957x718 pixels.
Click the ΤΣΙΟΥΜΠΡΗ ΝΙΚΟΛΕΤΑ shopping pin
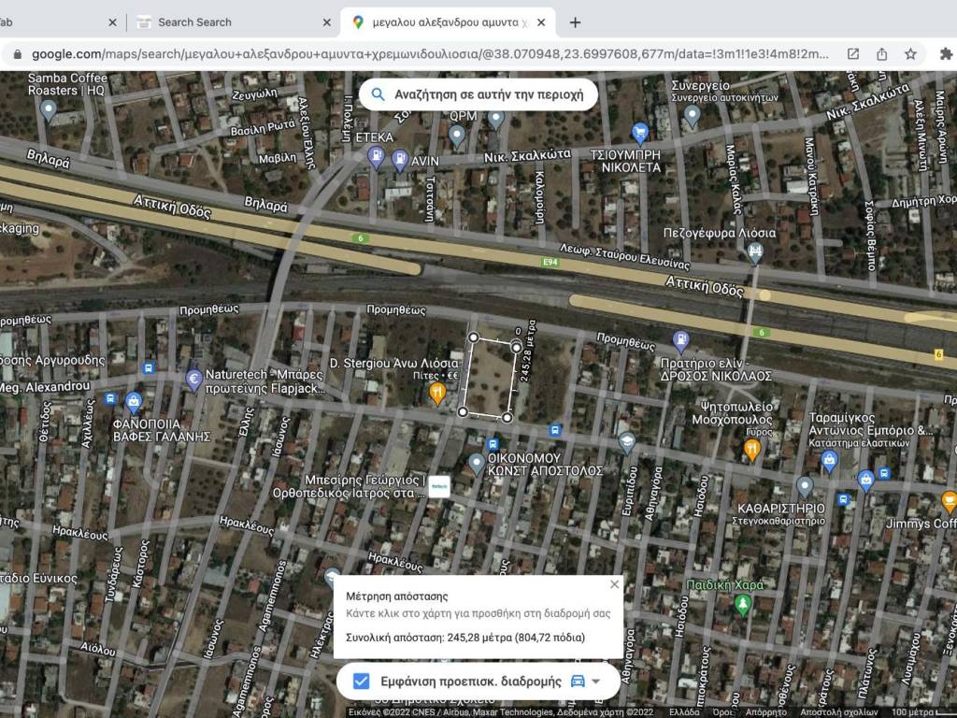640,133
